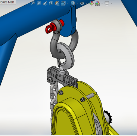Image resolution: width=137 pixels, height=136 pixels.
Task: Expand the Apply Scene dropdown arrow
Action: (x=102, y=3)
